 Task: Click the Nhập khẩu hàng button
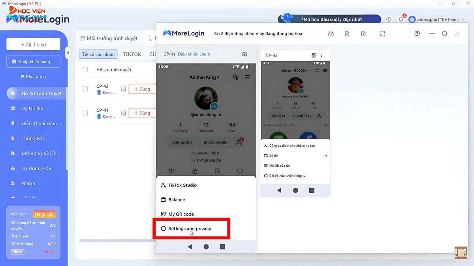33,61
